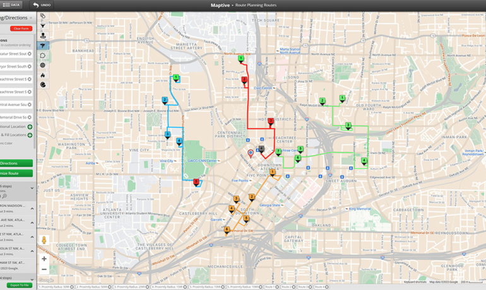Select green route marker 4
This screenshot has height=290, width=486.
tap(364, 161)
